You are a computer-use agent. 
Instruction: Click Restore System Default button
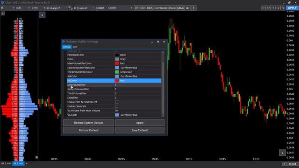[89, 123]
